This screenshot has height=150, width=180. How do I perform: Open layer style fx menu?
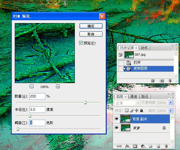click(127, 146)
